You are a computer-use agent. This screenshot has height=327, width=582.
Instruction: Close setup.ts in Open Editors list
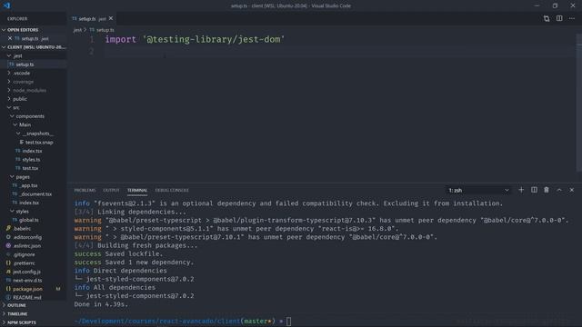coord(10,38)
